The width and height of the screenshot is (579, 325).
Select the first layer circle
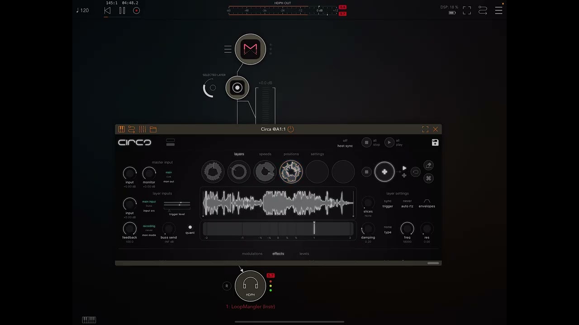pyautogui.click(x=213, y=172)
